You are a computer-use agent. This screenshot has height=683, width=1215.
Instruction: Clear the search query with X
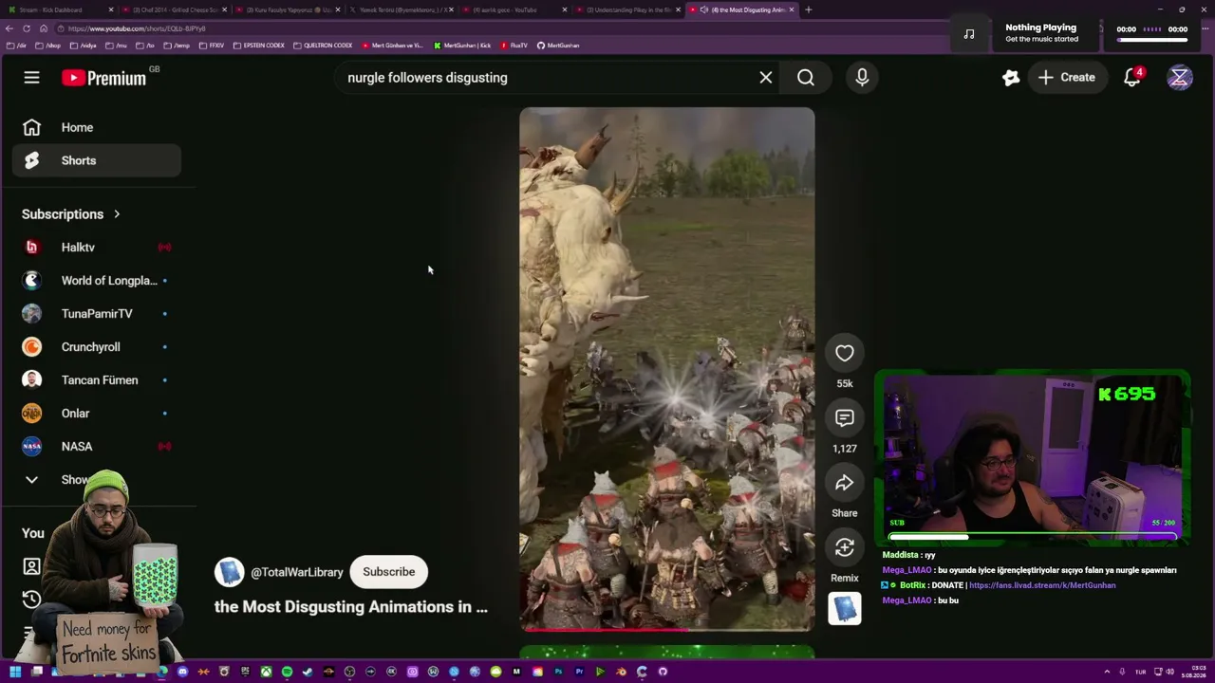click(766, 78)
